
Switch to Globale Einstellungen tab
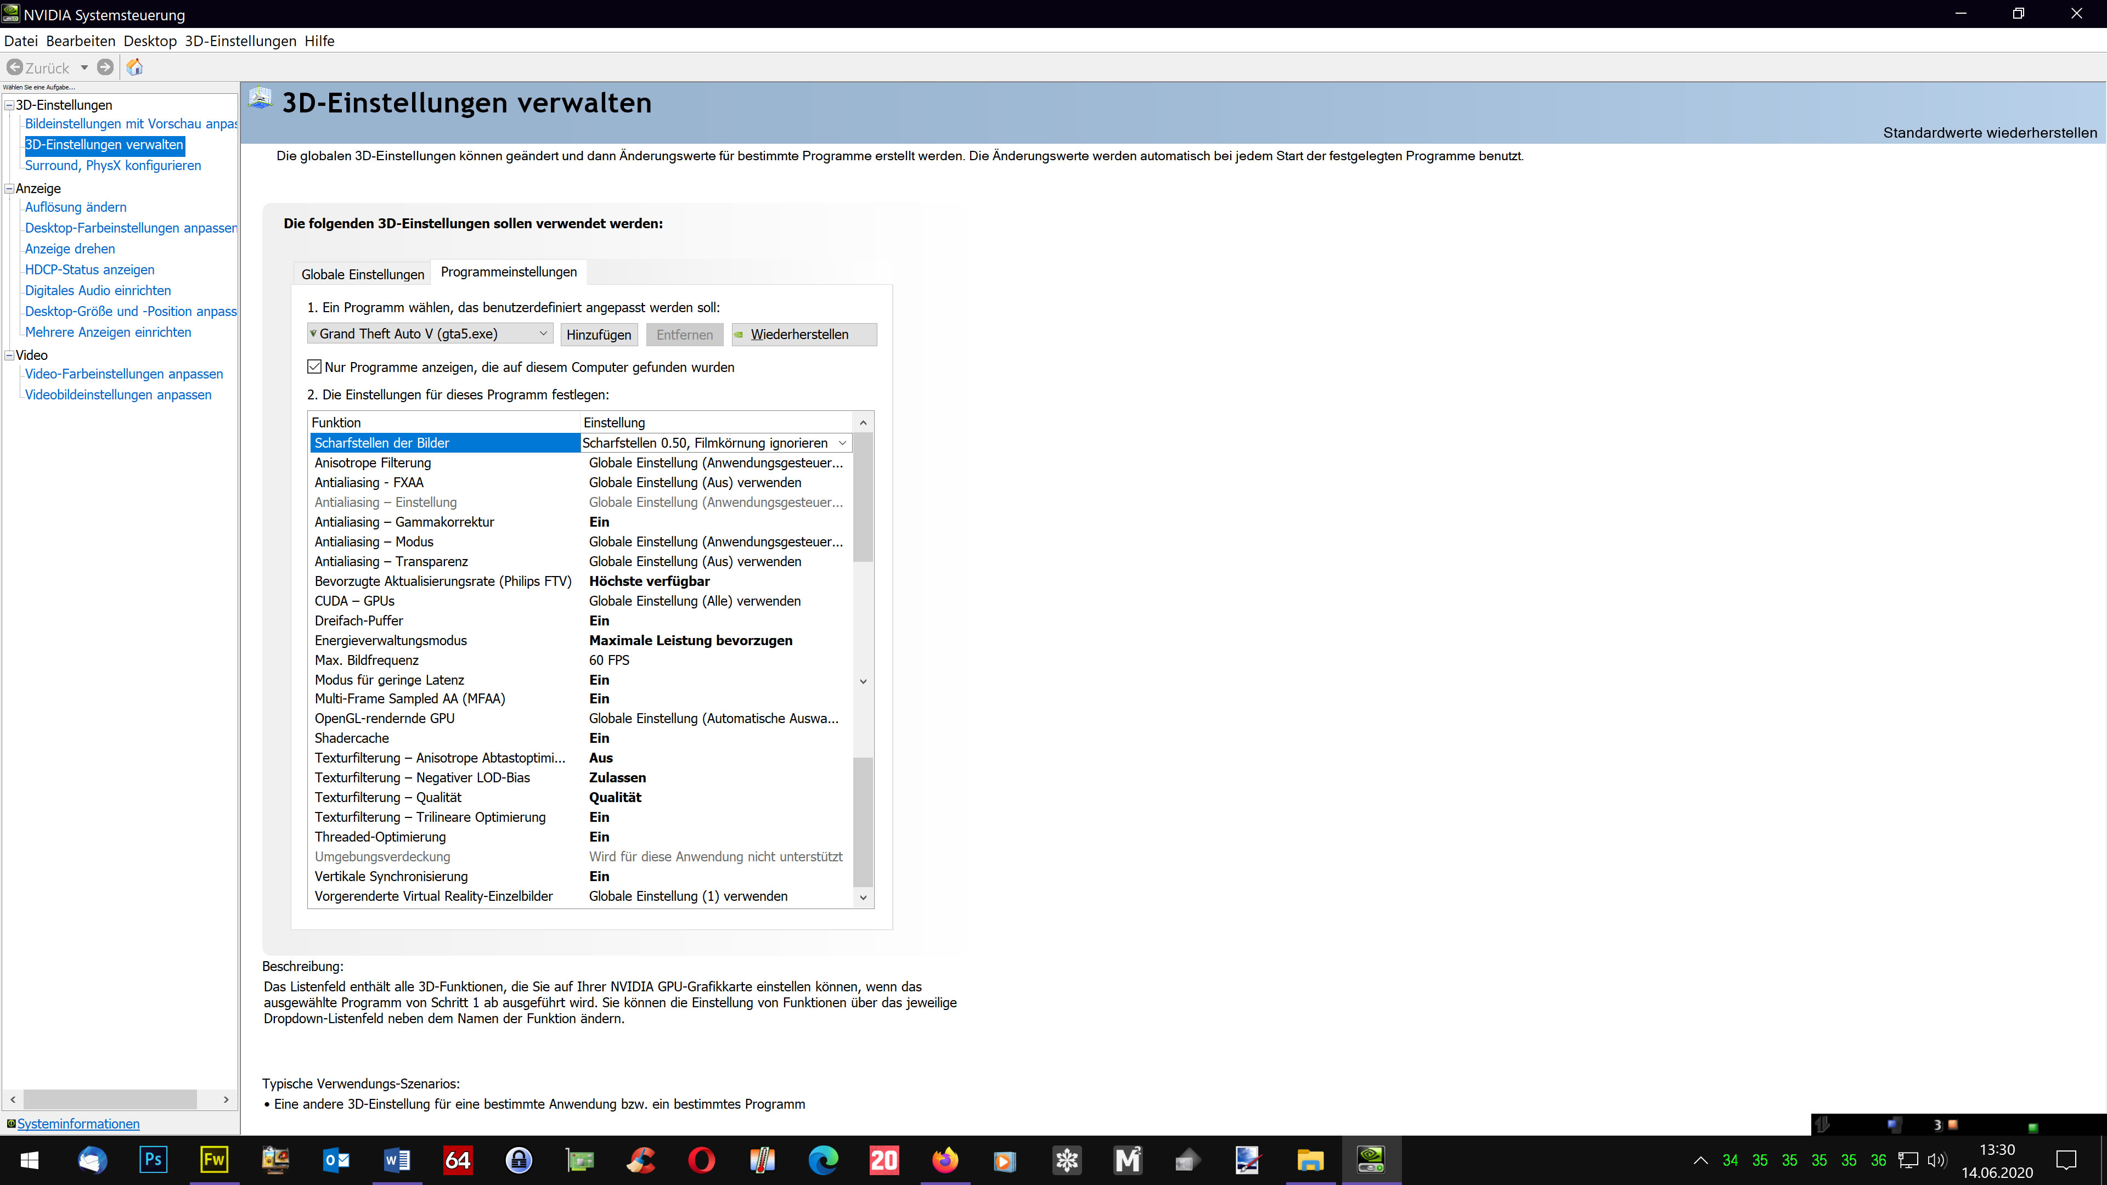coord(362,274)
